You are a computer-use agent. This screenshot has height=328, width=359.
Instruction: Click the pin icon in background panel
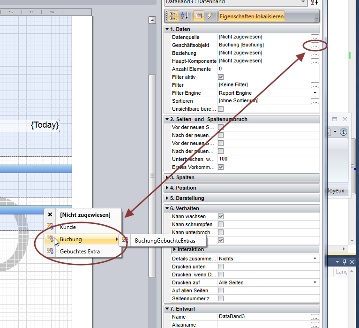(344, 261)
